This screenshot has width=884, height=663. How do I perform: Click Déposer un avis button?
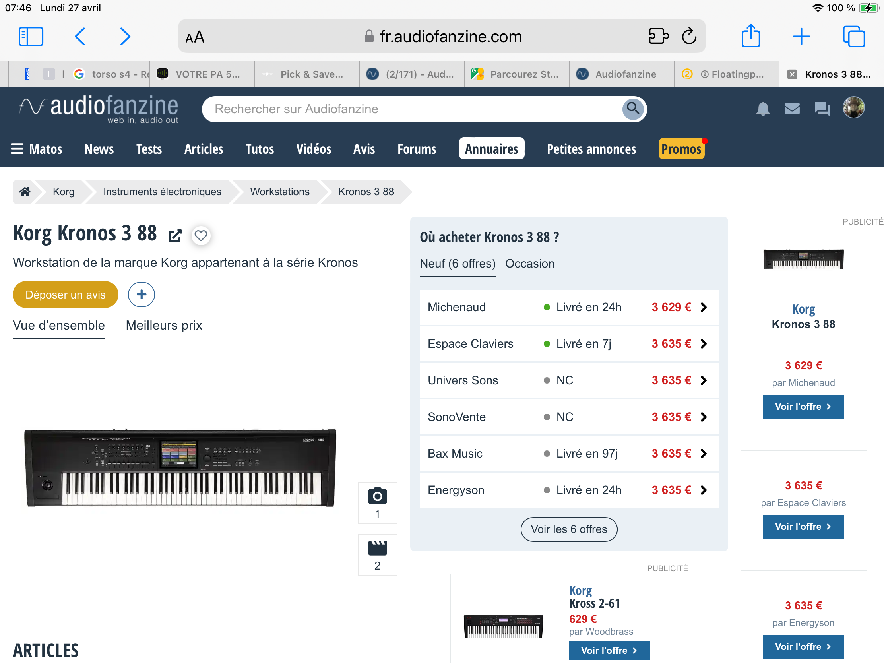point(66,295)
